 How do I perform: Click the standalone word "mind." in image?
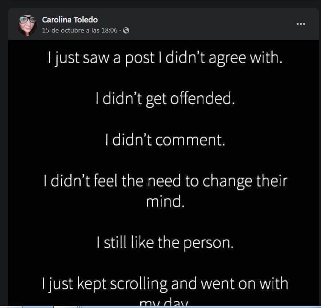[165, 201]
